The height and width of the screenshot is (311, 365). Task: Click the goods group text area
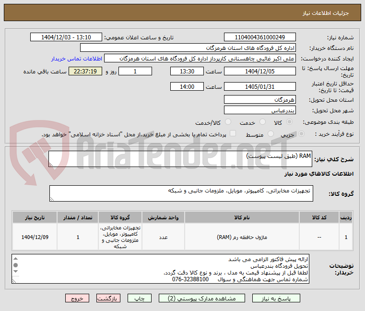point(181,193)
